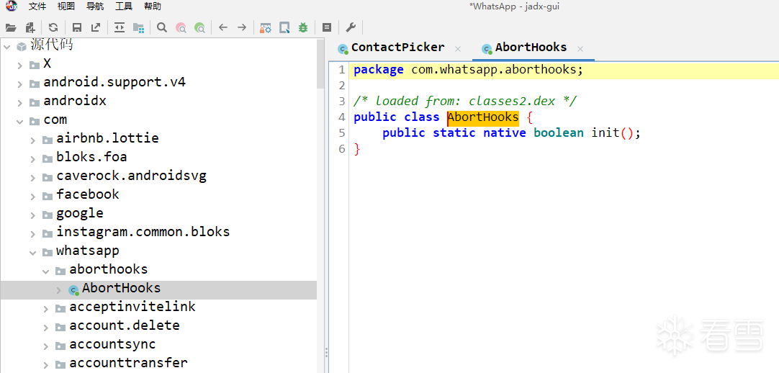
Task: Click the tree panel vertical scrollbar
Action: [320, 63]
